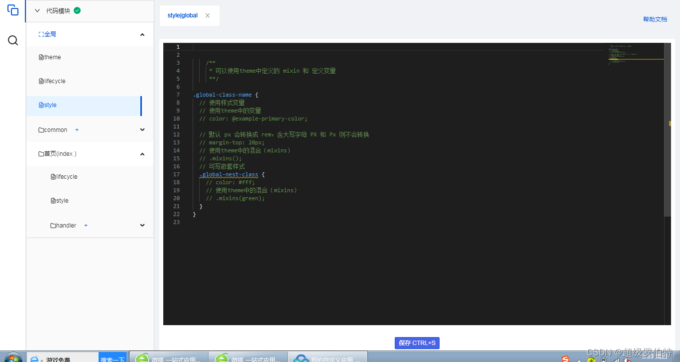Collapse the 首页(index) section arrow
Image resolution: width=680 pixels, height=362 pixels.
tap(142, 154)
